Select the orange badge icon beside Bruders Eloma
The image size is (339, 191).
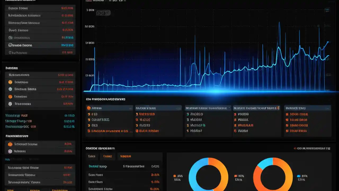coord(10,89)
